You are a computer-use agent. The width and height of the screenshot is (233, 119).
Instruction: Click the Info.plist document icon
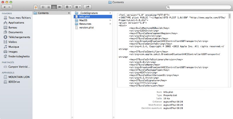click(x=77, y=17)
